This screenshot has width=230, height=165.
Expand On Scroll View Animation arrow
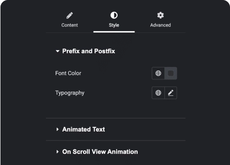(x=57, y=152)
